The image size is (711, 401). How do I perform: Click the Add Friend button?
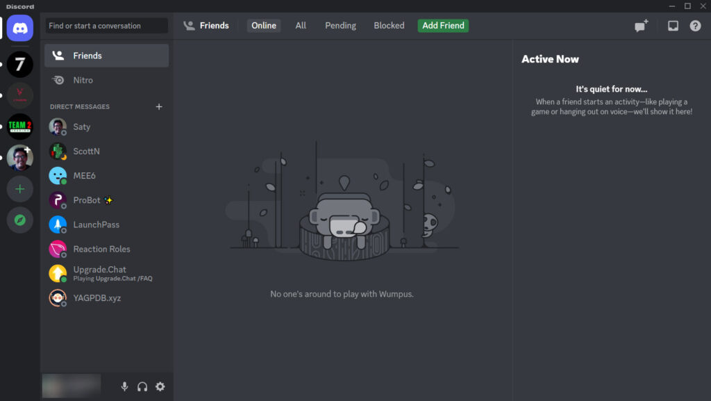[443, 26]
